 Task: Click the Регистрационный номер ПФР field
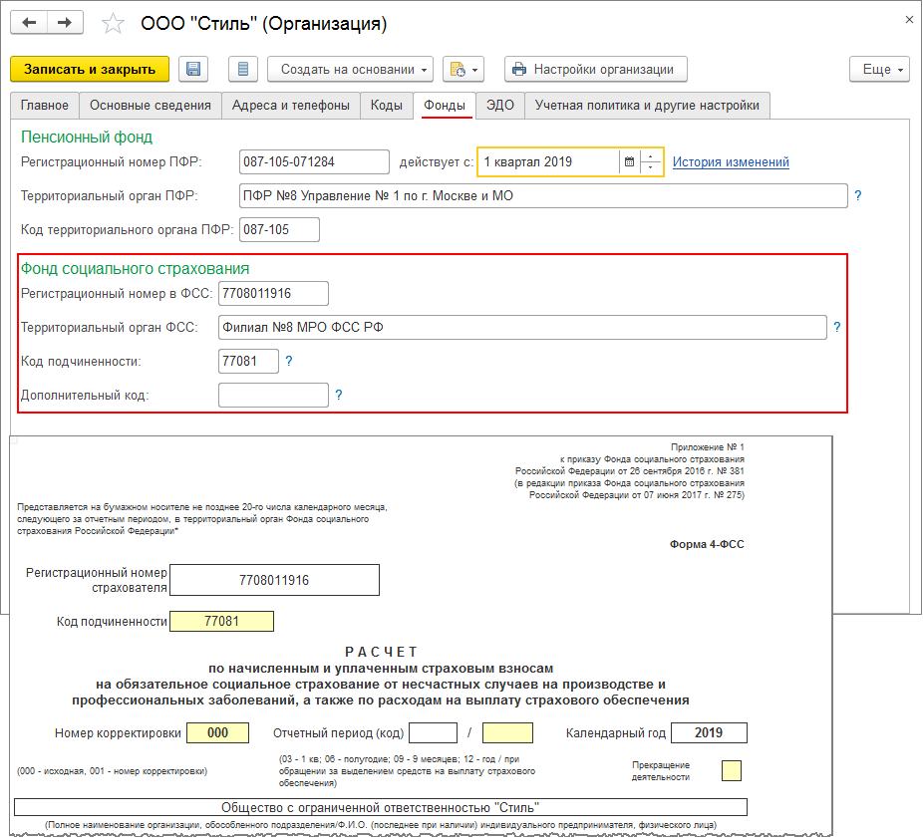click(314, 161)
